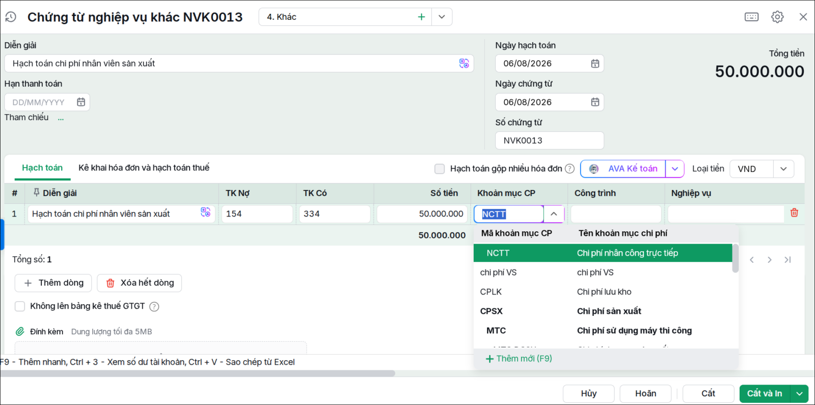Click the translate icon in top Diễn giải field
The image size is (815, 405).
[464, 63]
